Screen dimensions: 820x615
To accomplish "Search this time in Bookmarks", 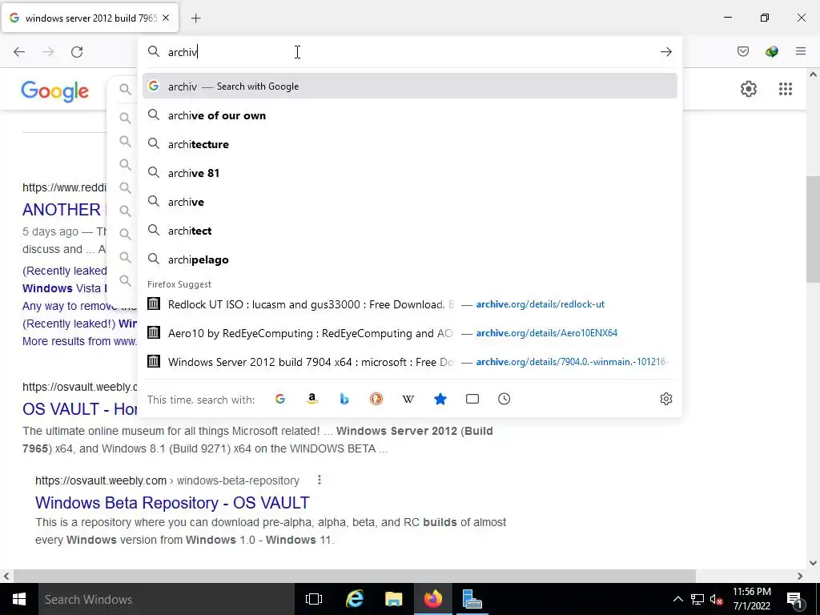I will (440, 399).
